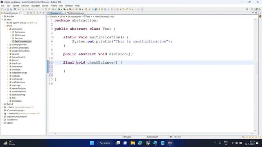Expand the Batch3 project
This screenshot has width=262, height=147.
click(x=2, y=104)
